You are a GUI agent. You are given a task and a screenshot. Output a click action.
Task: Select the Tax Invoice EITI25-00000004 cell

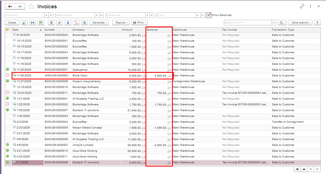click(x=246, y=93)
